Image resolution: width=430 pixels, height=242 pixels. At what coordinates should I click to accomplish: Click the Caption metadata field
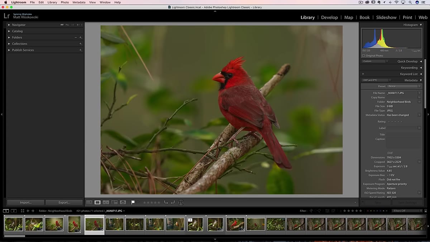404,143
